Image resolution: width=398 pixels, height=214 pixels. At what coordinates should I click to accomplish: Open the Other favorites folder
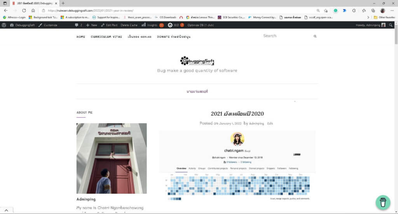click(384, 17)
